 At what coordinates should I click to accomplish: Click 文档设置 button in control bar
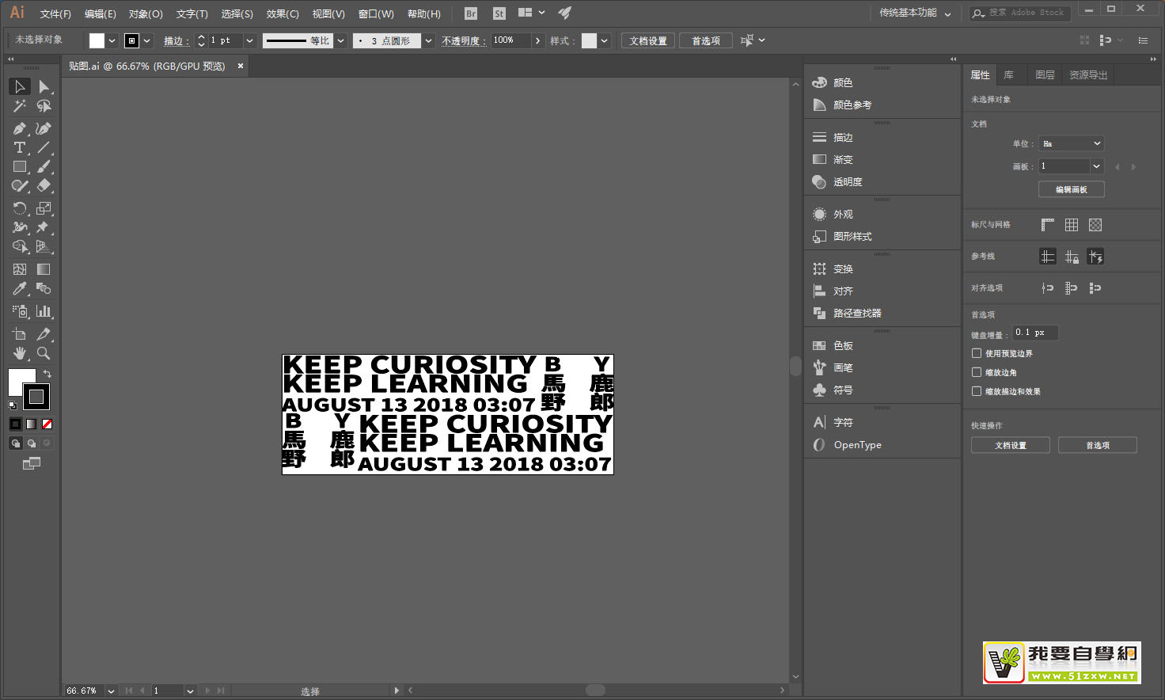click(648, 40)
